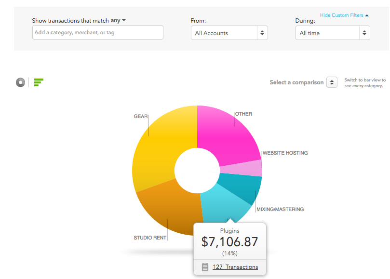Image resolution: width=390 pixels, height=279 pixels.
Task: Click the transactions list icon in tooltip
Action: (205, 267)
